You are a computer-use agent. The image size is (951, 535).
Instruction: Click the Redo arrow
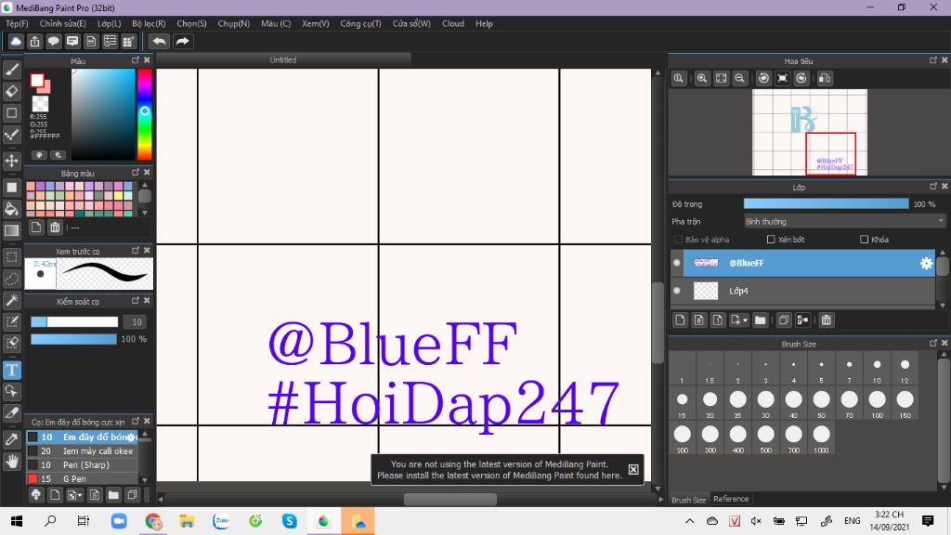click(182, 41)
